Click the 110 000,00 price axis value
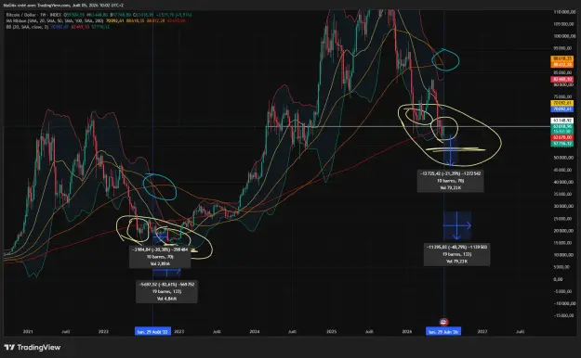581x358 pixels. coord(564,12)
